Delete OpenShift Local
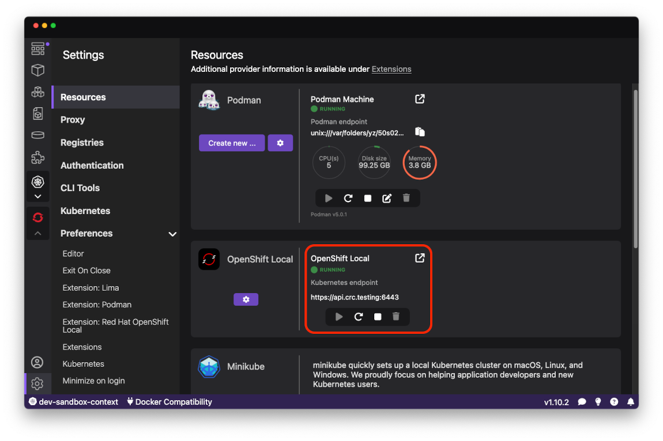This screenshot has width=663, height=441. click(395, 317)
